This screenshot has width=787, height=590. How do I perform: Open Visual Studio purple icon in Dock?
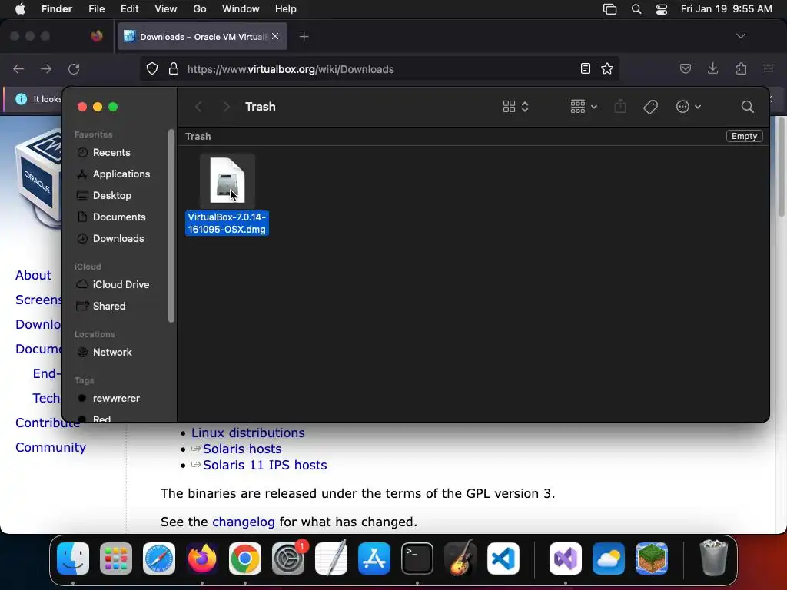pyautogui.click(x=566, y=559)
